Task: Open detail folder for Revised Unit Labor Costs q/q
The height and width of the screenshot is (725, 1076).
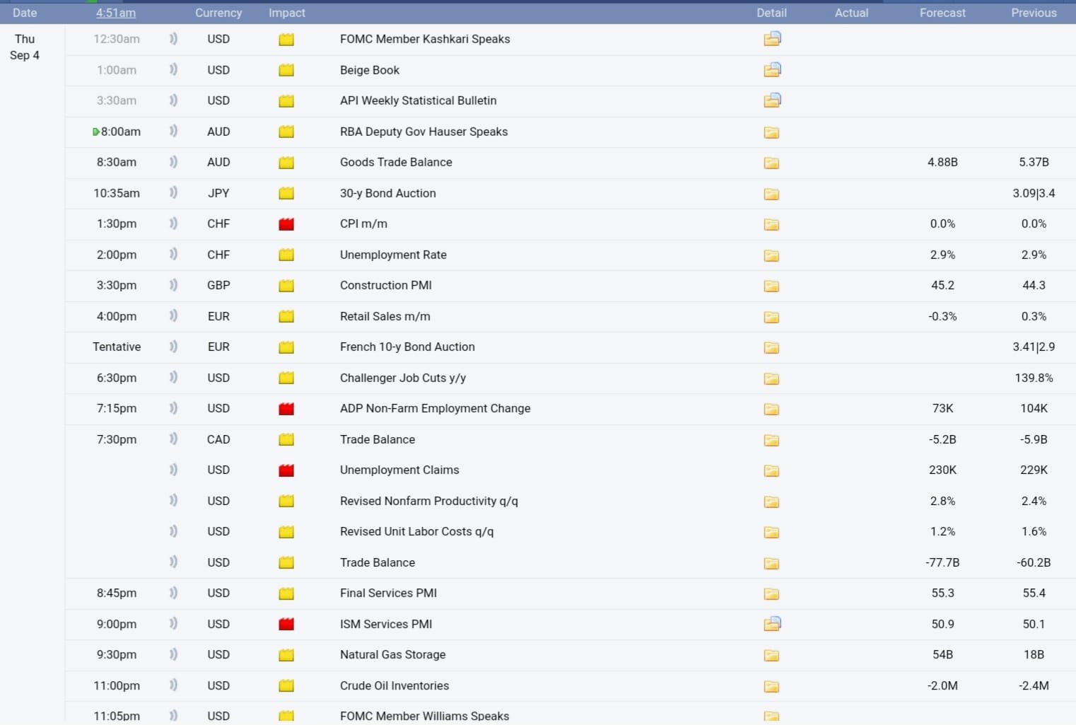Action: [771, 532]
